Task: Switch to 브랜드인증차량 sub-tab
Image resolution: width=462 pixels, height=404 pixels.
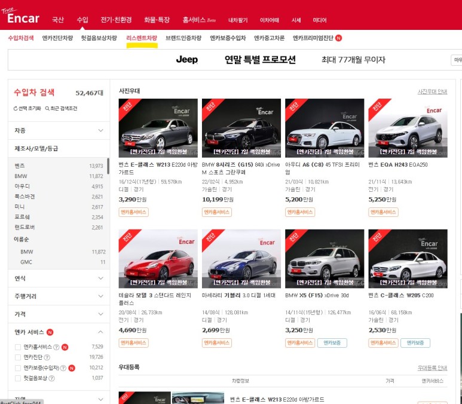Action: [x=183, y=38]
